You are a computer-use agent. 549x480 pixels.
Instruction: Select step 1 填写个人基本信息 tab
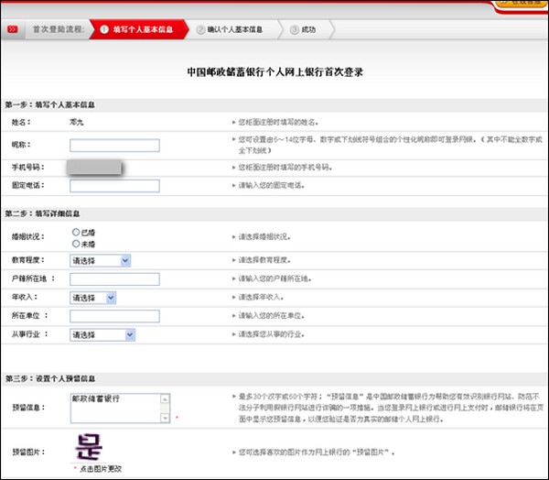click(x=139, y=29)
